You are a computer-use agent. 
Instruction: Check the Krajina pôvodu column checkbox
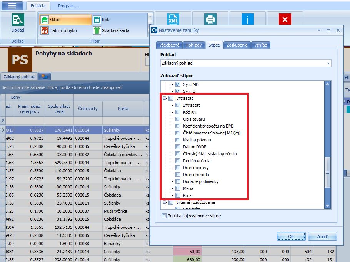coord(178,140)
